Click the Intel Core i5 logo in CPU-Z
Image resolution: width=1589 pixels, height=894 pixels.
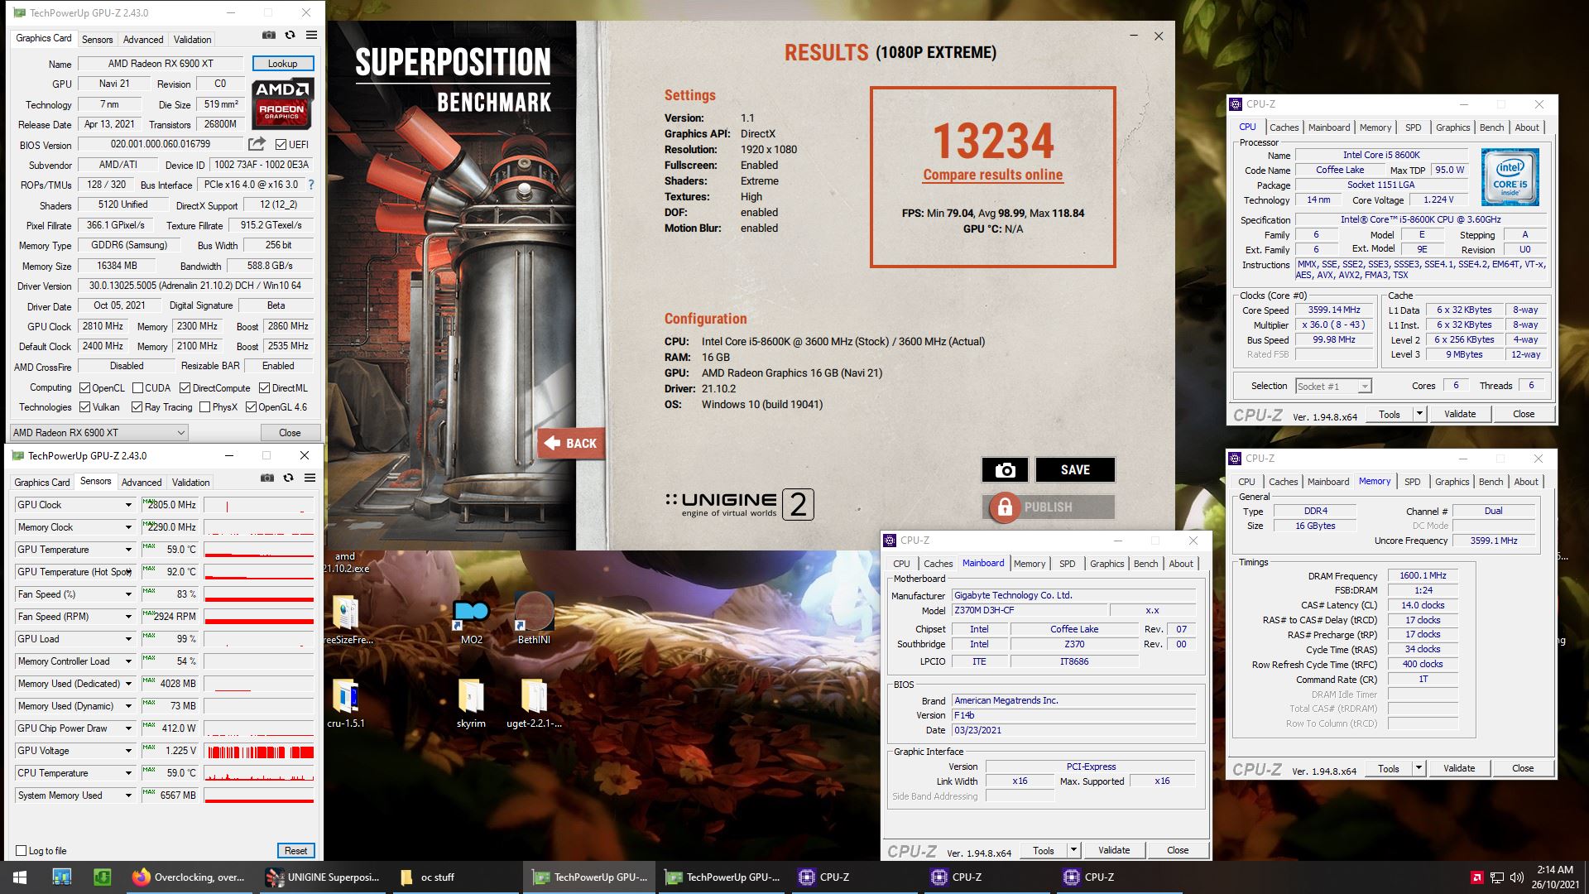1510,177
